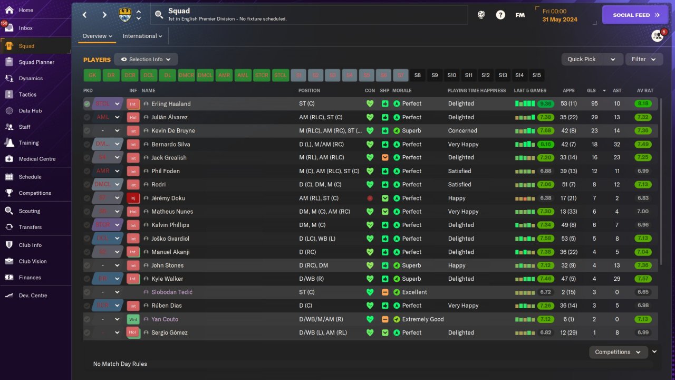This screenshot has height=380, width=675.
Task: Tick the selection checkbox for Bernardo Silva
Action: (87, 144)
